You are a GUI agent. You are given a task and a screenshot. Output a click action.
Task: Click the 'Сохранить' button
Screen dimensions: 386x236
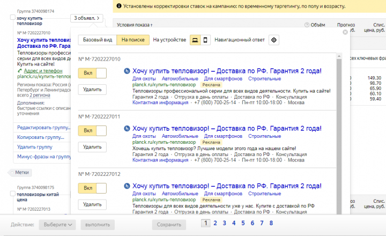tap(169, 225)
